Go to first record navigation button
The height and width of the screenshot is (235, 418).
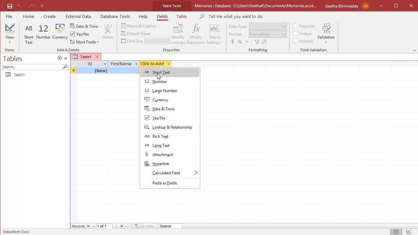point(88,226)
